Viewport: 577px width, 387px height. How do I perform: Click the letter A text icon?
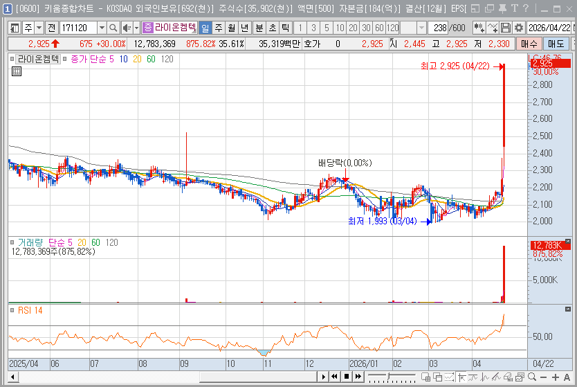[567, 377]
